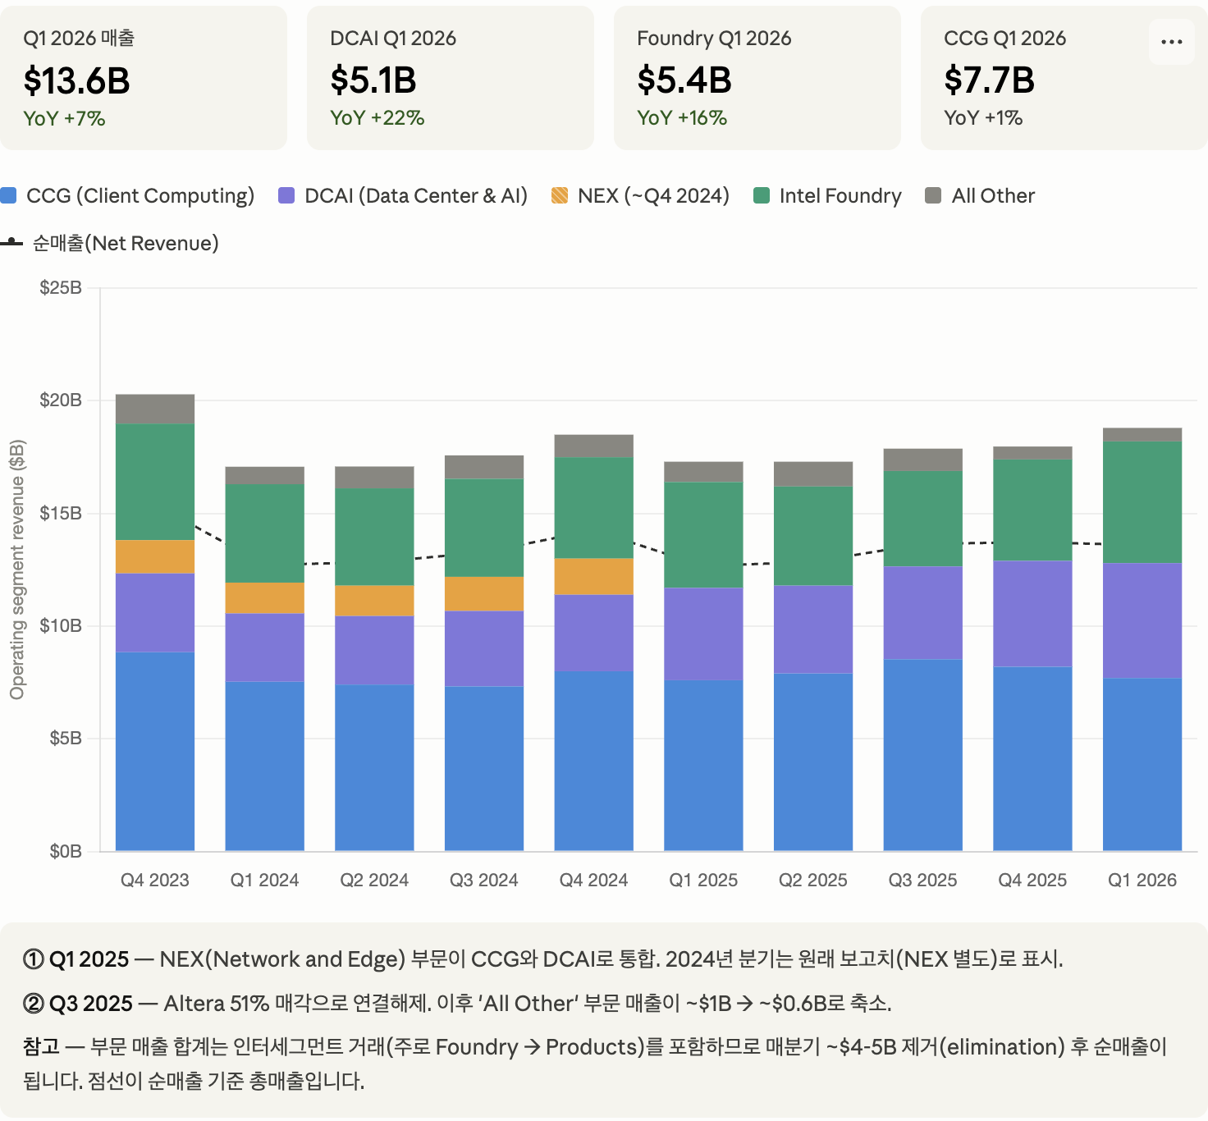1208x1121 pixels.
Task: Open the three-dot more options menu
Action: click(1172, 42)
